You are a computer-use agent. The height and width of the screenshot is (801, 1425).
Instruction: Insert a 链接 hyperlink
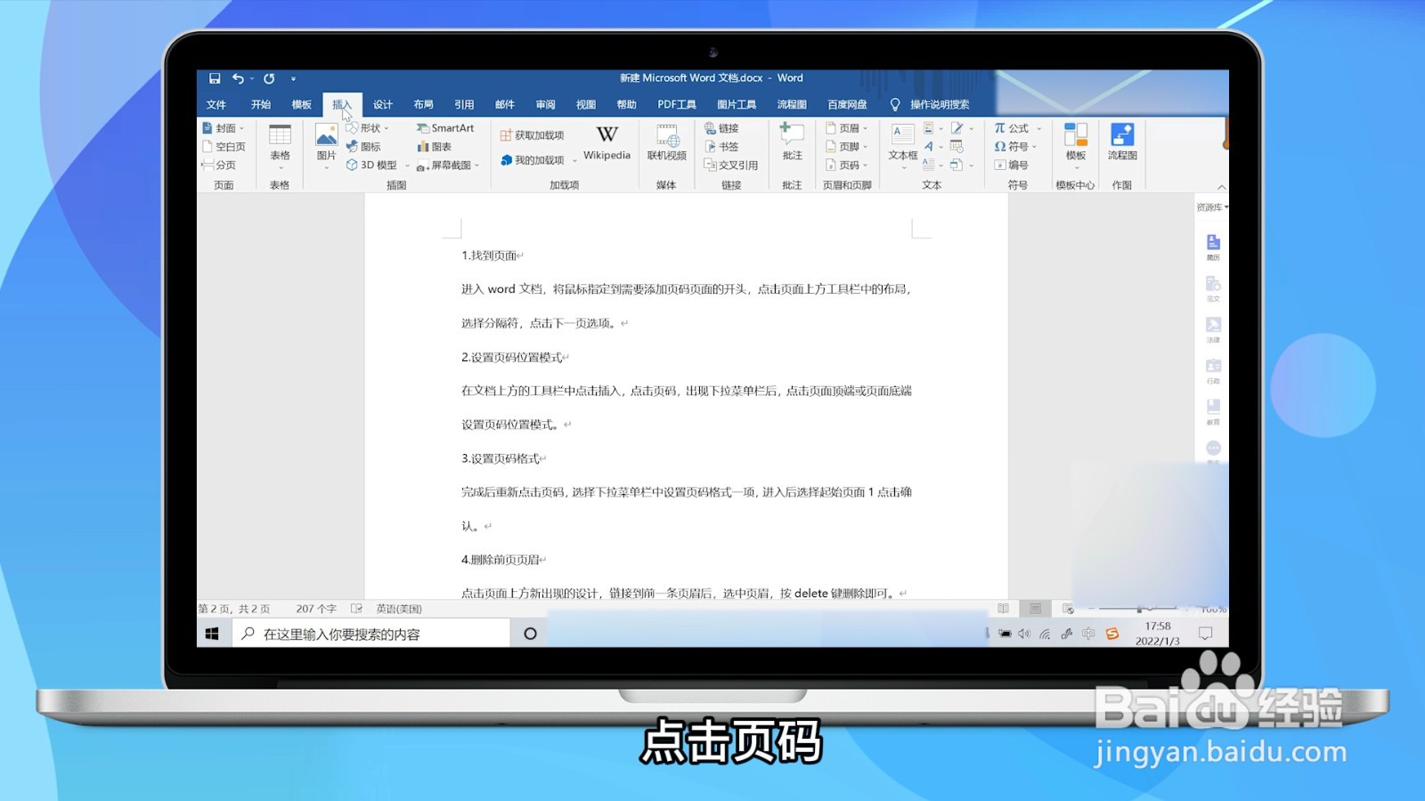pos(722,128)
